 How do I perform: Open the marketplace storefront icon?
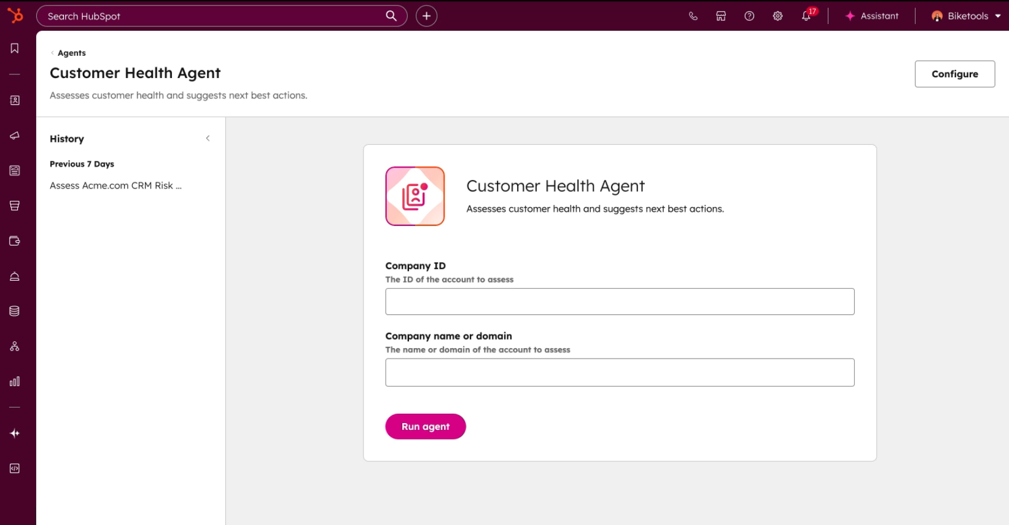pyautogui.click(x=721, y=16)
